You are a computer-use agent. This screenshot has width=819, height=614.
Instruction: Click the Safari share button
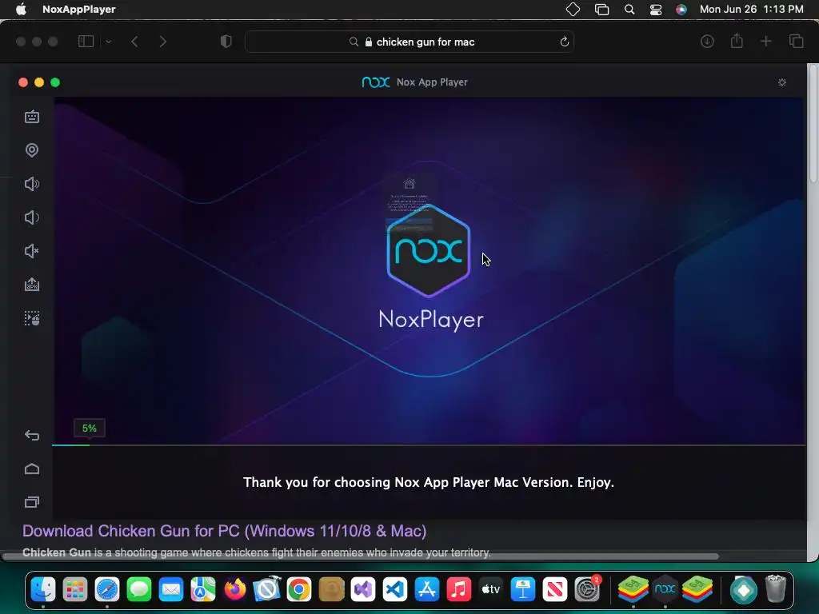click(737, 42)
